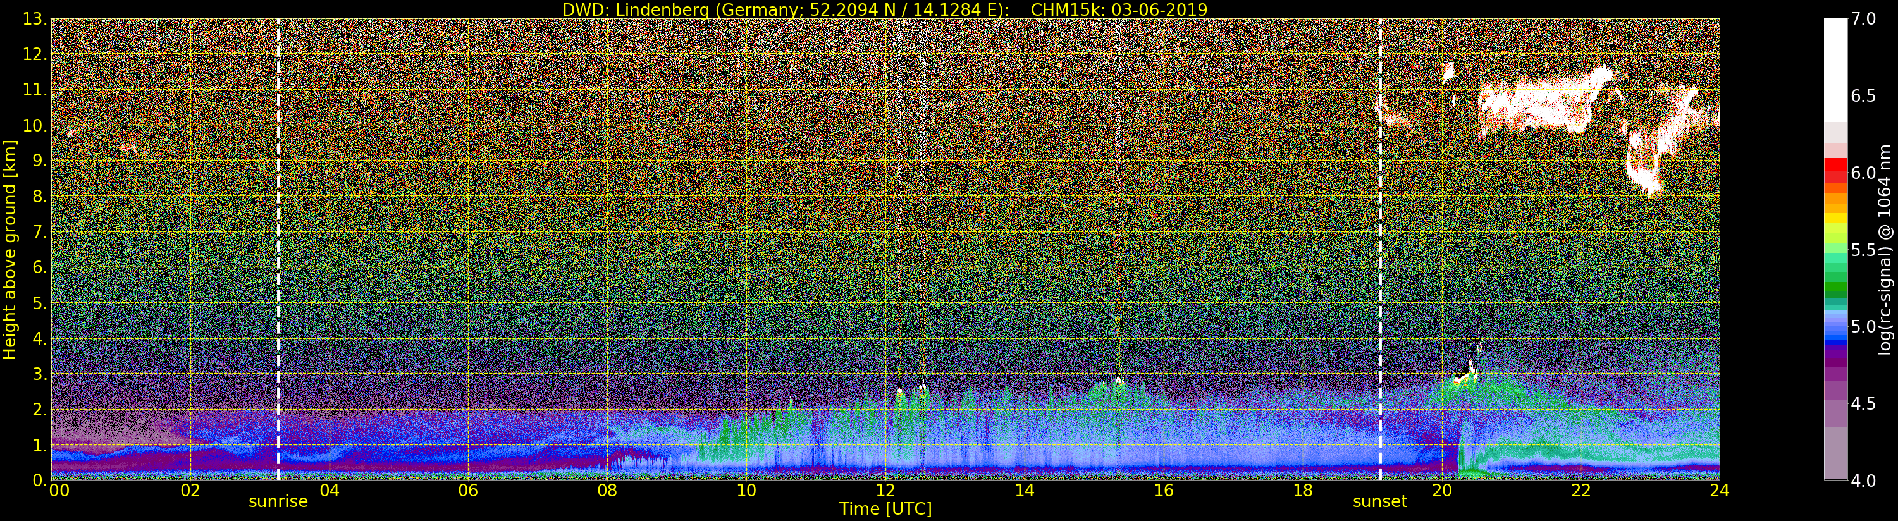Click the 'Height above ground [km]' axis label
Viewport: 1898px width, 521px height.
coord(9,249)
